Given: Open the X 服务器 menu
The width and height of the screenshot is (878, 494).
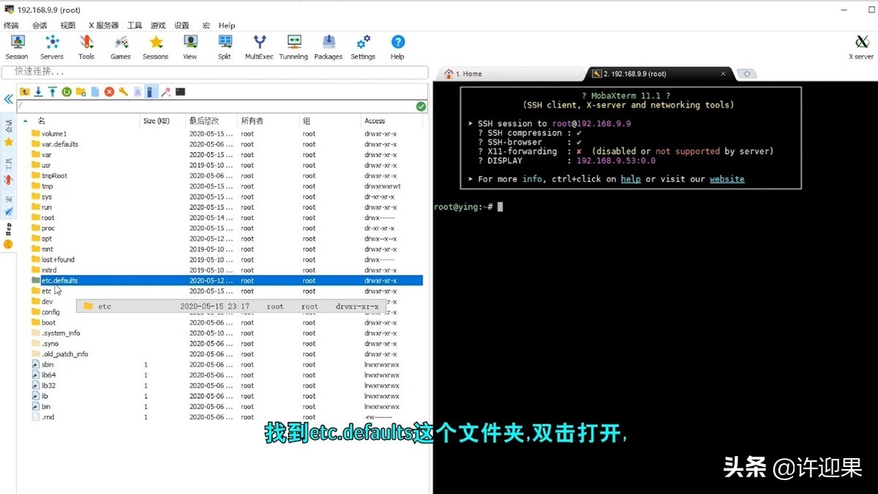Looking at the screenshot, I should (103, 25).
